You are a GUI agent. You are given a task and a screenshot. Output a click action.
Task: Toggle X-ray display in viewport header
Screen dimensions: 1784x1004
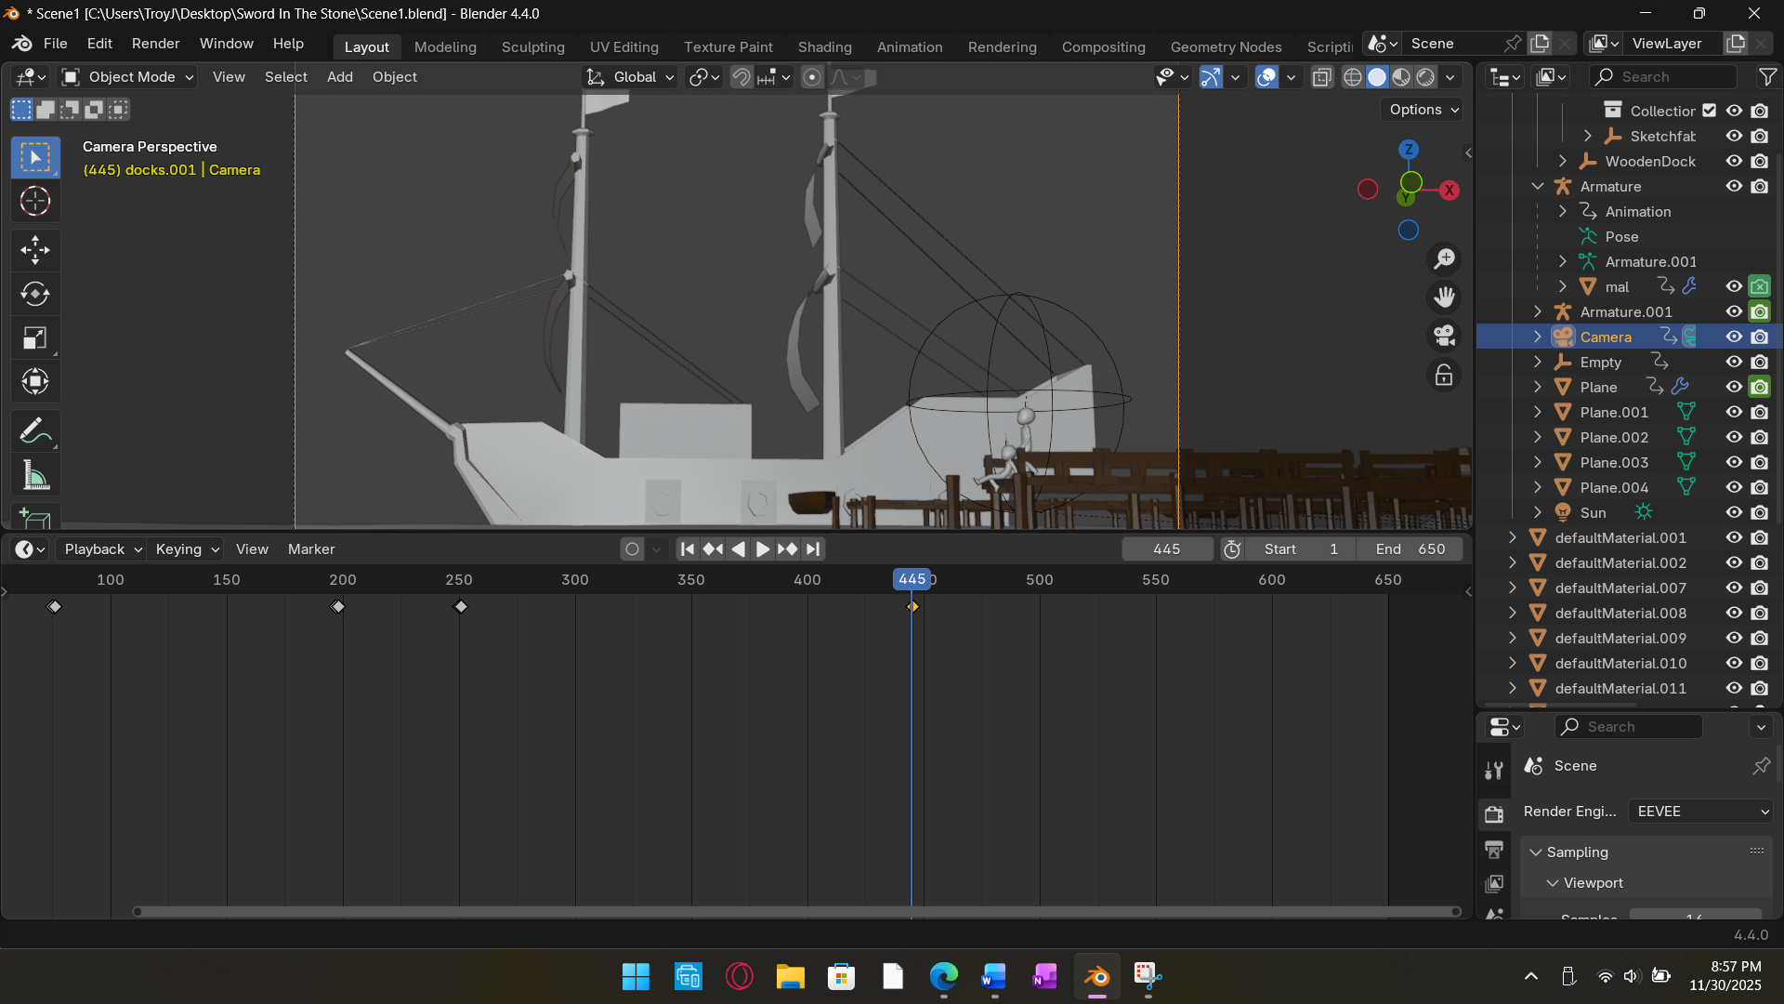click(1321, 77)
